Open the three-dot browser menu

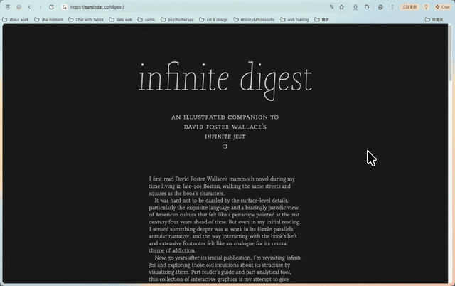click(x=392, y=7)
